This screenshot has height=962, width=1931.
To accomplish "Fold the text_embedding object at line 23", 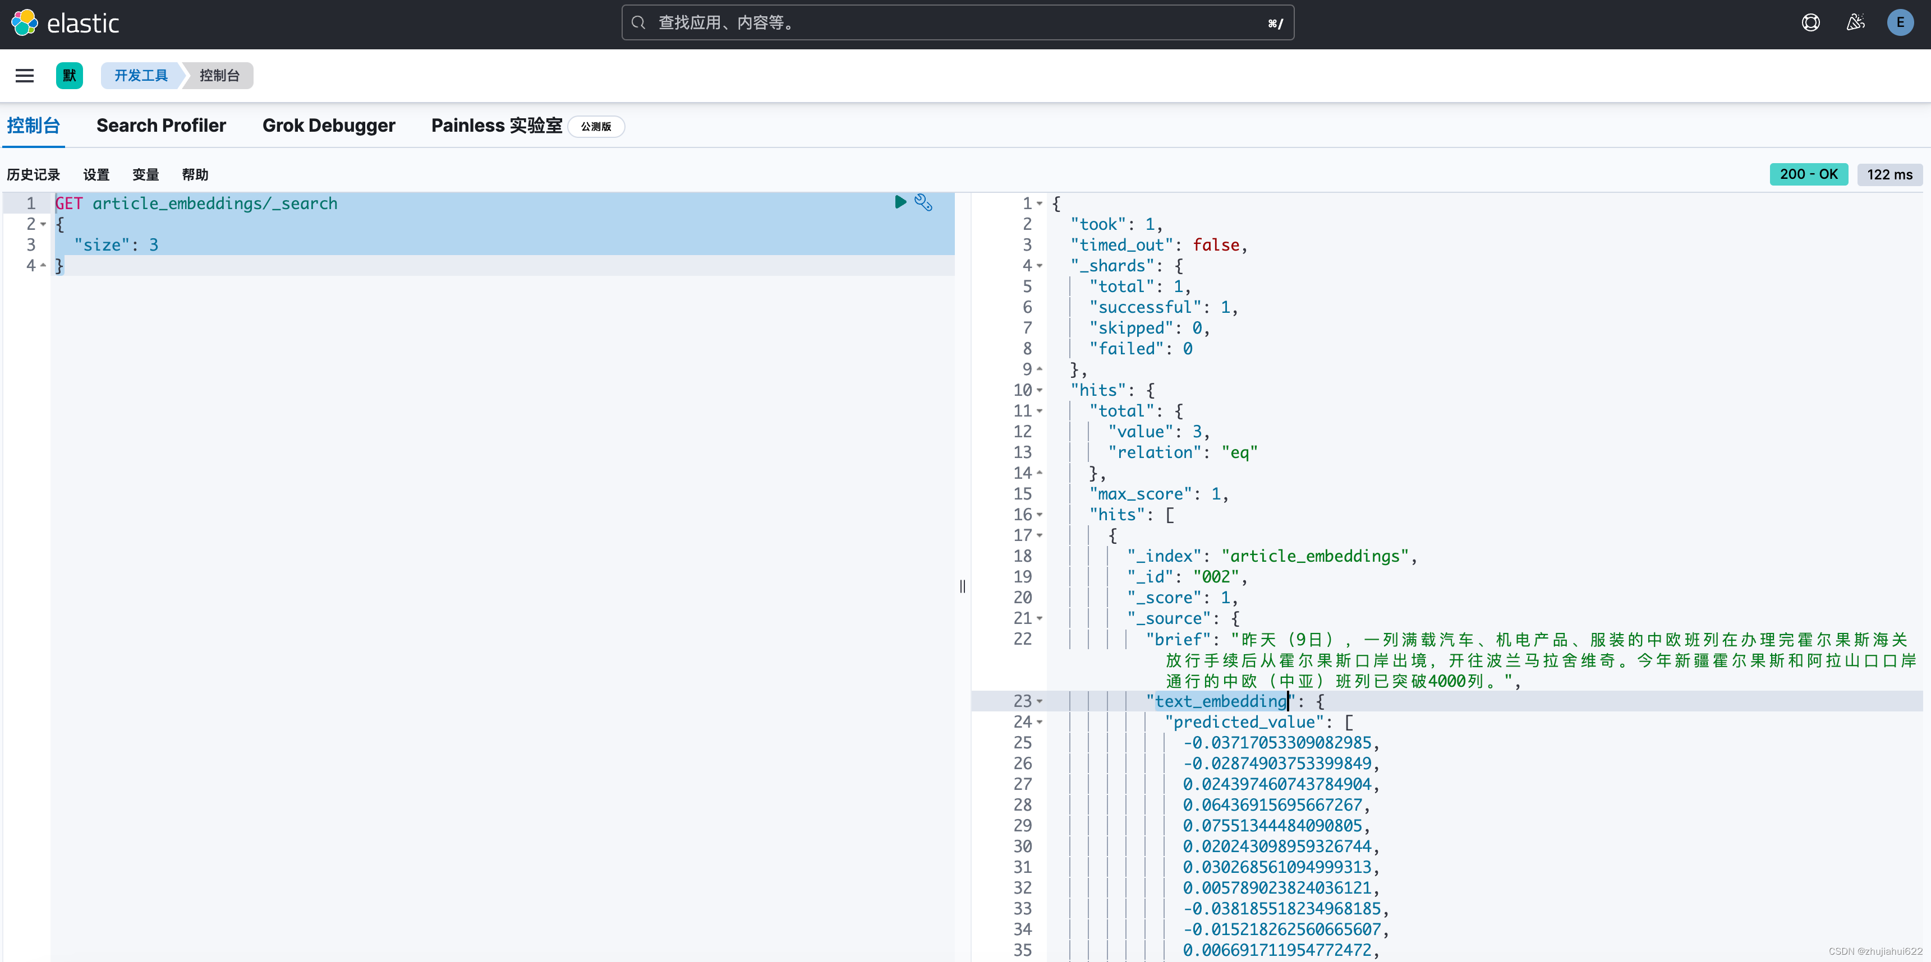I will point(1040,701).
